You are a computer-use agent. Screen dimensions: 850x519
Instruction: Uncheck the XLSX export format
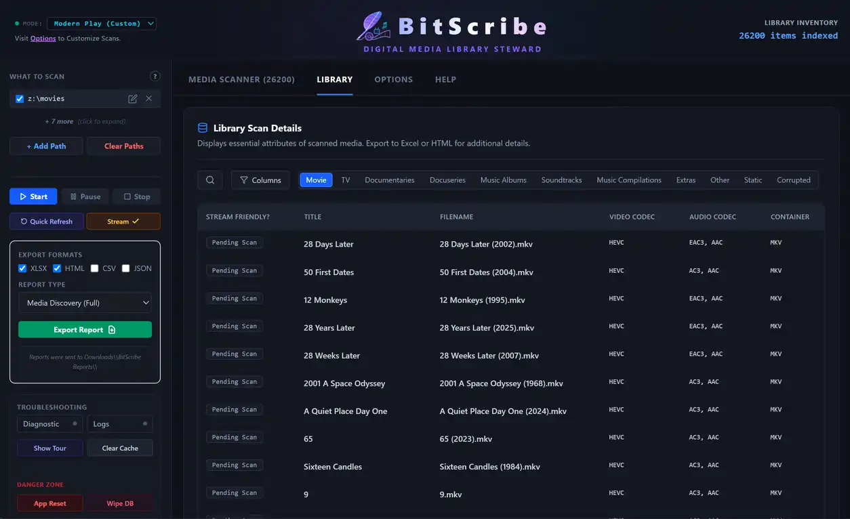22,268
